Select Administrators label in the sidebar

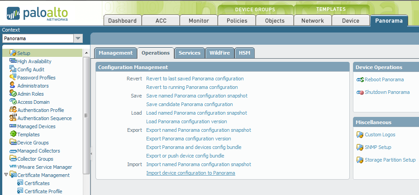coord(33,86)
